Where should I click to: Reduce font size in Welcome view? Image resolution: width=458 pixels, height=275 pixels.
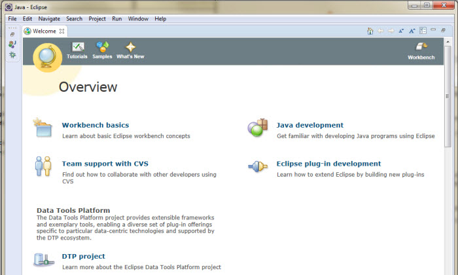(401, 31)
